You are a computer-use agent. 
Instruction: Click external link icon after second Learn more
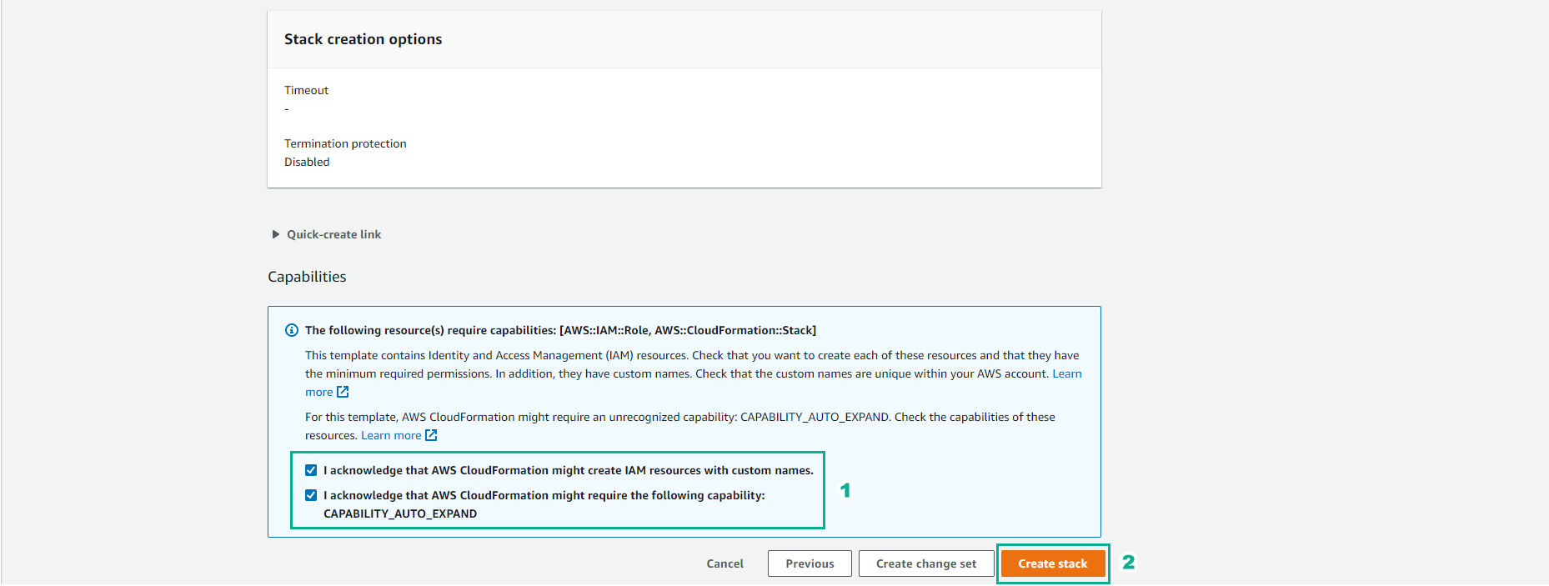pos(431,435)
